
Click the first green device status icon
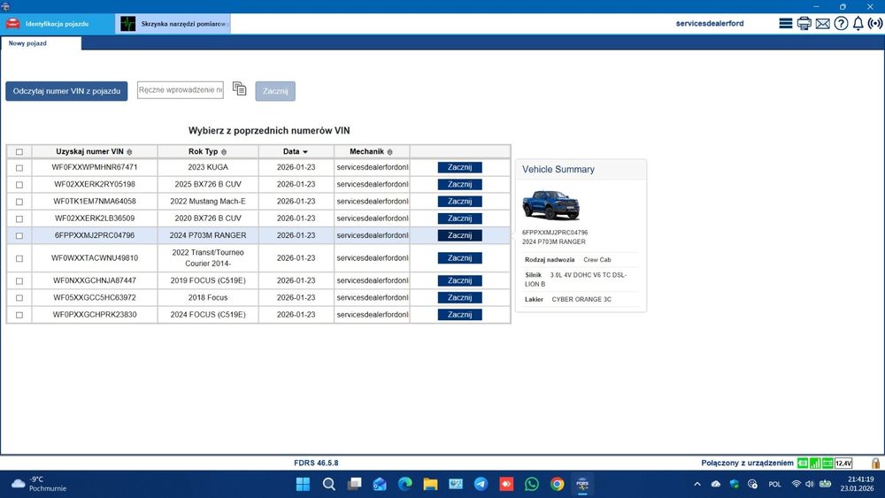coord(802,463)
